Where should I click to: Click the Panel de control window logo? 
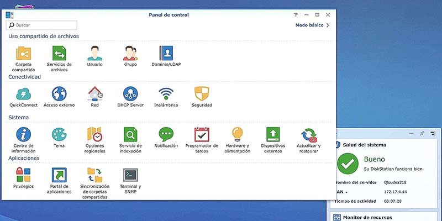9,15
